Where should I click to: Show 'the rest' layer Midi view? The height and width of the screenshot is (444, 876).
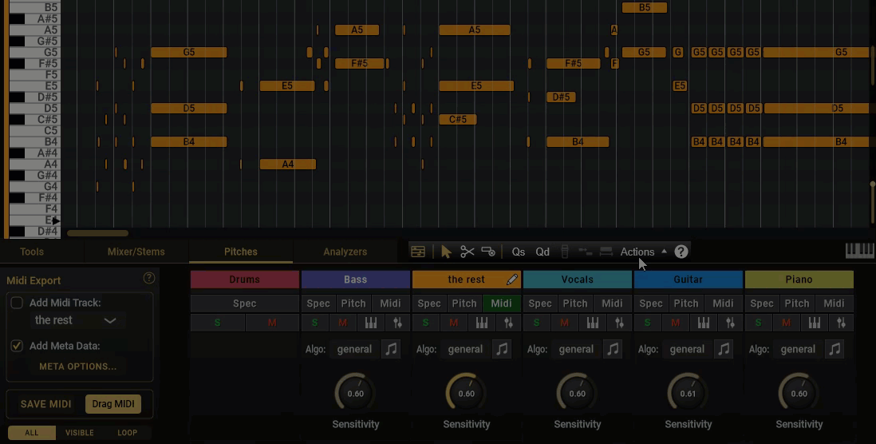point(501,303)
